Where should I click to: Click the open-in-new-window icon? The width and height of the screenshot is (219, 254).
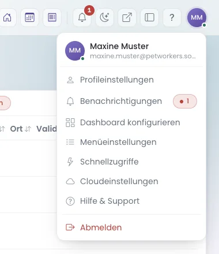tap(127, 17)
